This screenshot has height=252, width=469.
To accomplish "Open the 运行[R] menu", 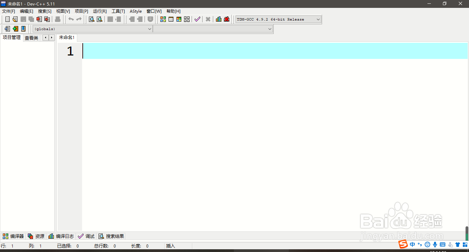I will pos(100,11).
